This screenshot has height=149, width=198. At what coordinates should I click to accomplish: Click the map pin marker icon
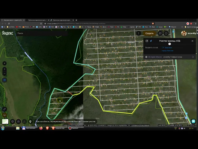pos(30,121)
